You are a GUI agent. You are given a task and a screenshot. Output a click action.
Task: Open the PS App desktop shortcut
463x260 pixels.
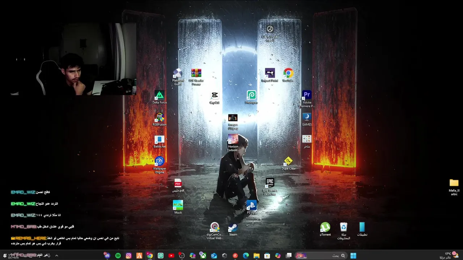(x=251, y=208)
